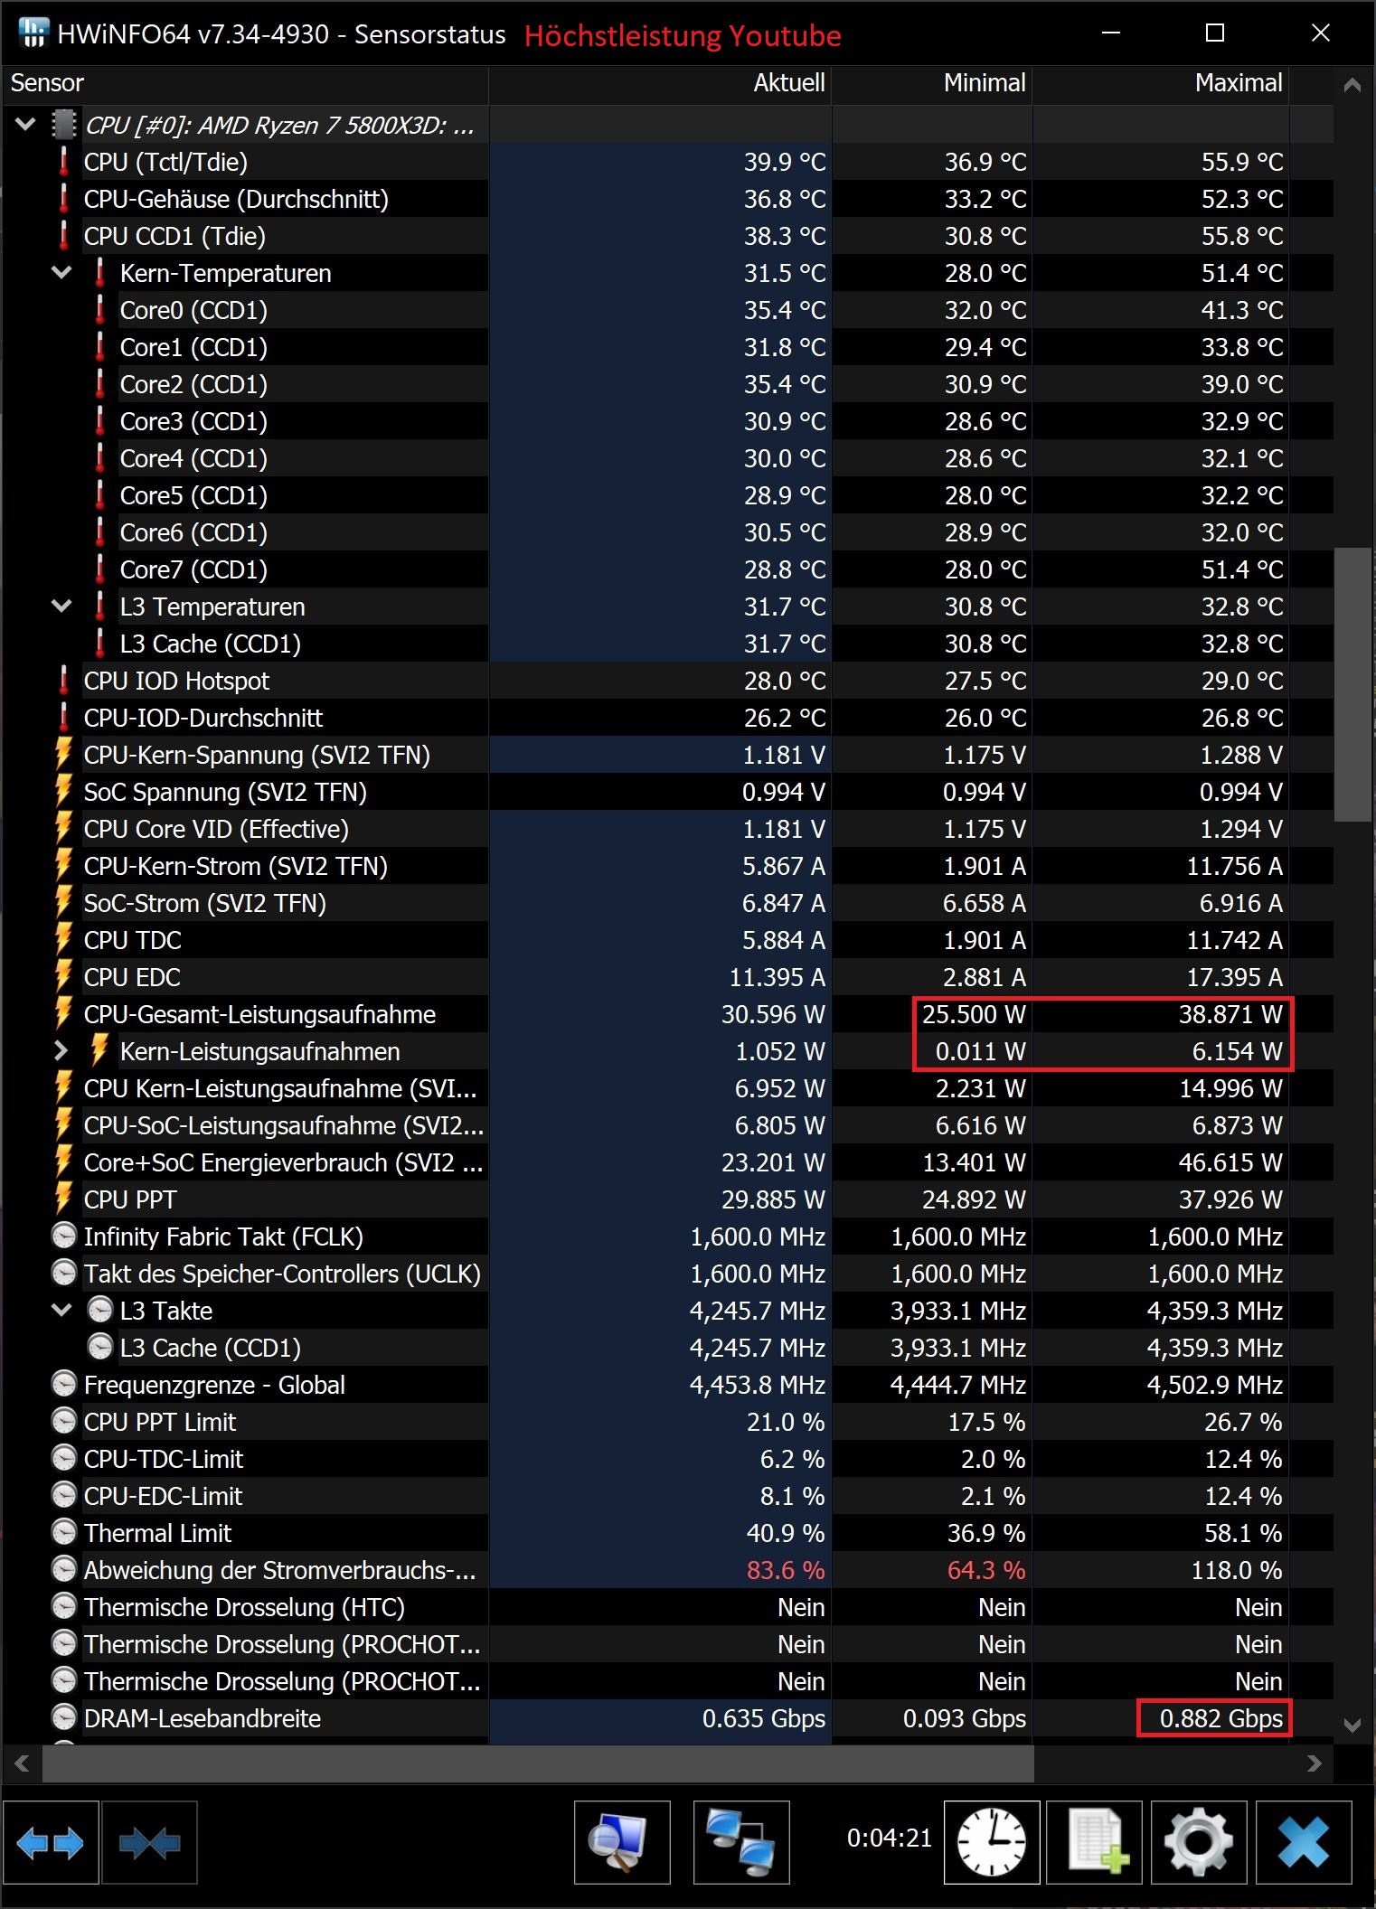Open the network computers connection icon
The width and height of the screenshot is (1376, 1909).
click(x=741, y=1843)
